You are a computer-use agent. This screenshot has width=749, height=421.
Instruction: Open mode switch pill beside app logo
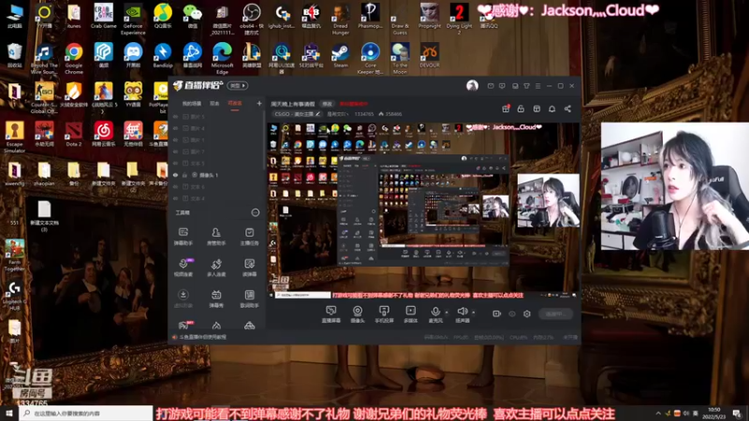pyautogui.click(x=238, y=85)
